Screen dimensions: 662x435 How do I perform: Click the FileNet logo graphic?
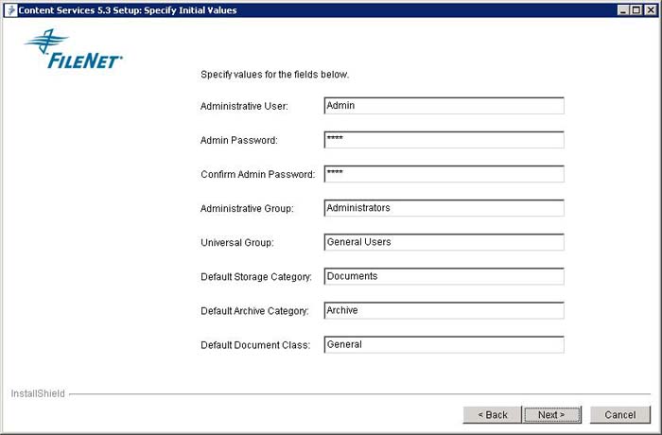point(74,49)
